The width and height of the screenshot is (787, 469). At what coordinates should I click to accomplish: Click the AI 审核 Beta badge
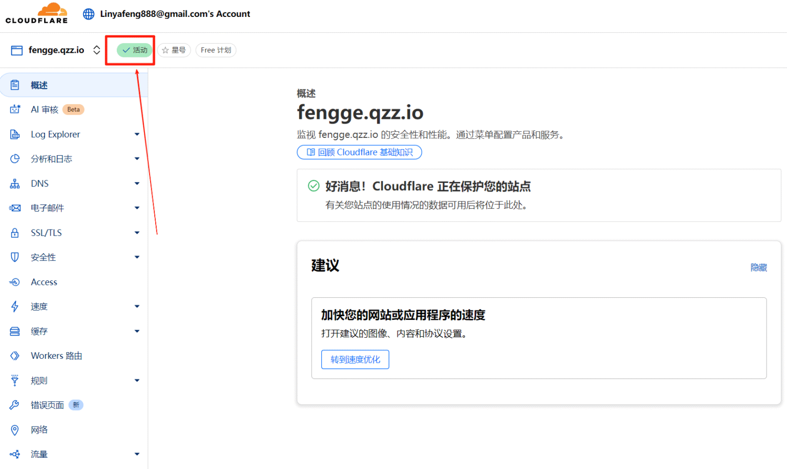tap(73, 109)
